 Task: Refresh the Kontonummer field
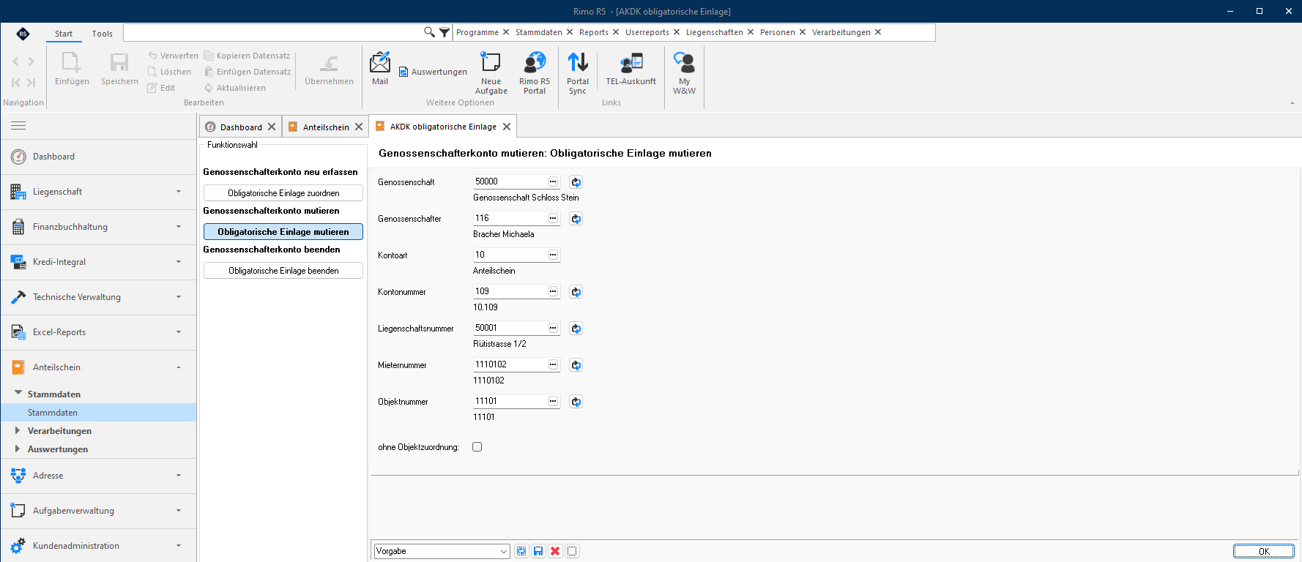(x=576, y=292)
